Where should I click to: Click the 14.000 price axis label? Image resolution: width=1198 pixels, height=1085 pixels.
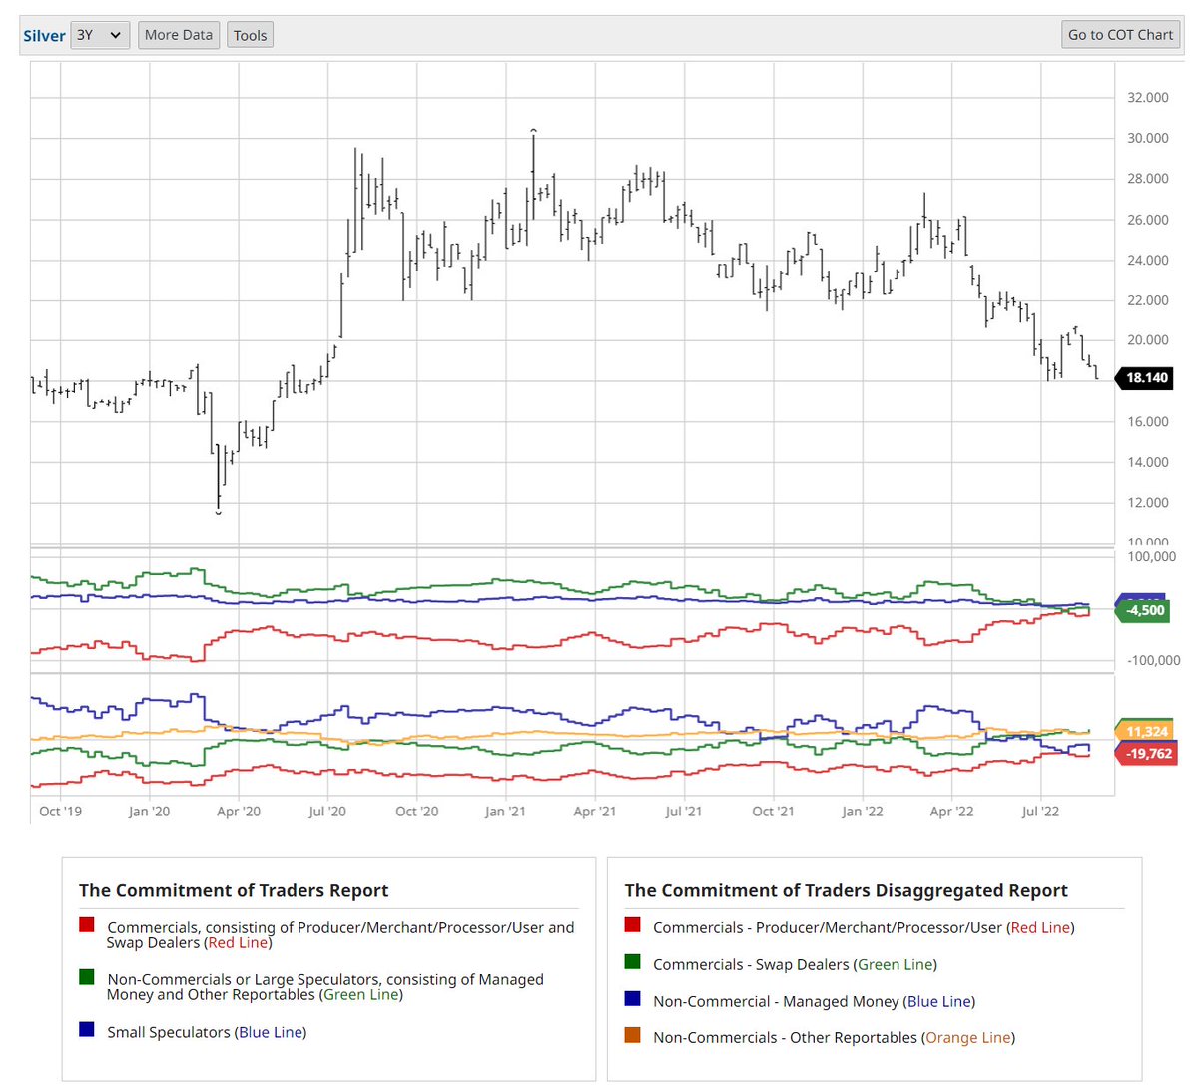point(1148,462)
